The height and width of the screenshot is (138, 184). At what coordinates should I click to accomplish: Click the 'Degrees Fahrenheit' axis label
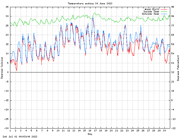[x=178, y=68]
